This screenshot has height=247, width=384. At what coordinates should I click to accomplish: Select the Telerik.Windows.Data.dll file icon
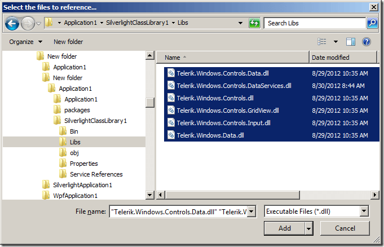point(170,135)
